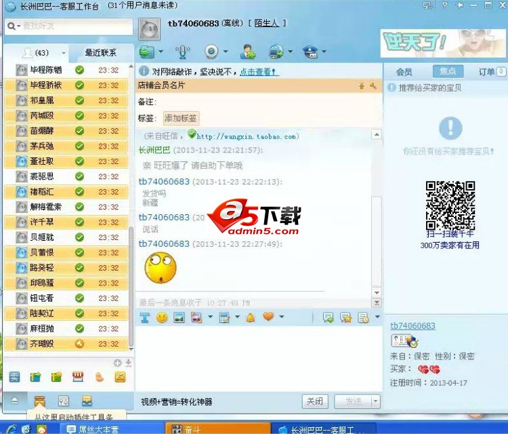Click the starred message icon

click(345, 317)
